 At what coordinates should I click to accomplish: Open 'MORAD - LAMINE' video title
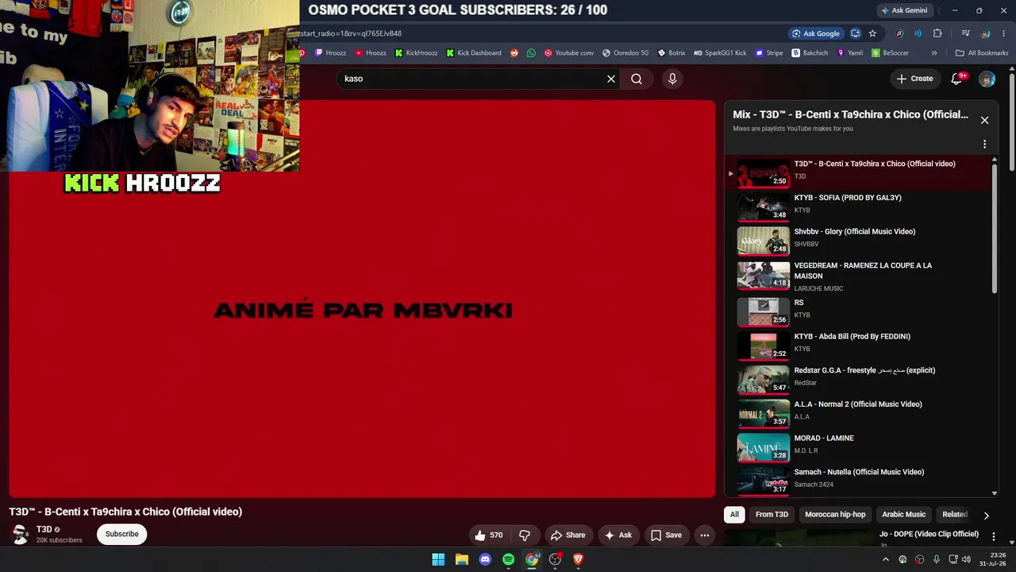pos(824,439)
